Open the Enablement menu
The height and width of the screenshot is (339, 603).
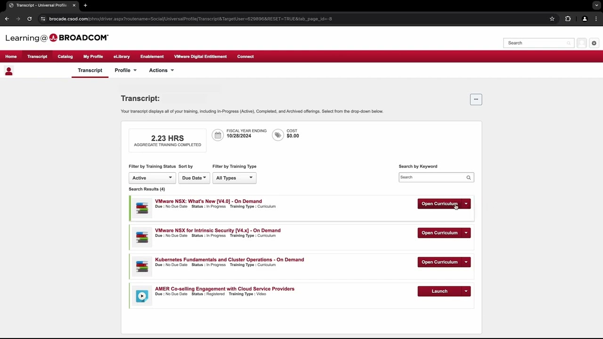(152, 56)
